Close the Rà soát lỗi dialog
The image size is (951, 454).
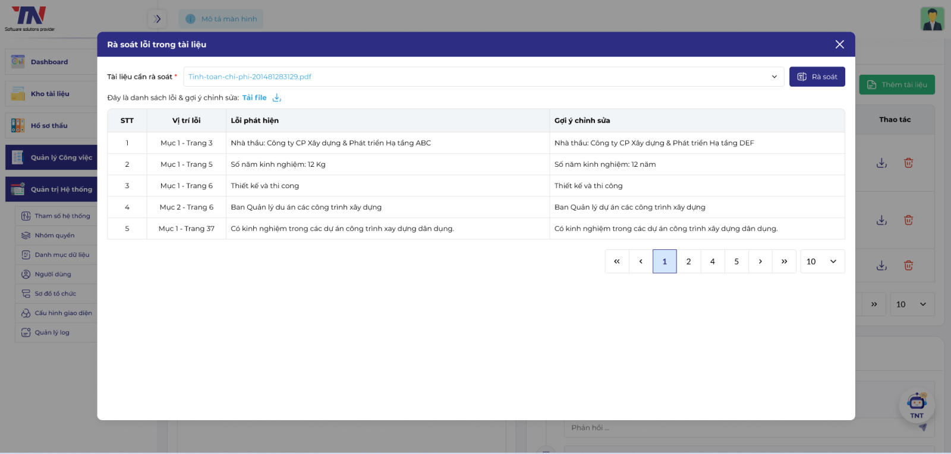tap(839, 45)
